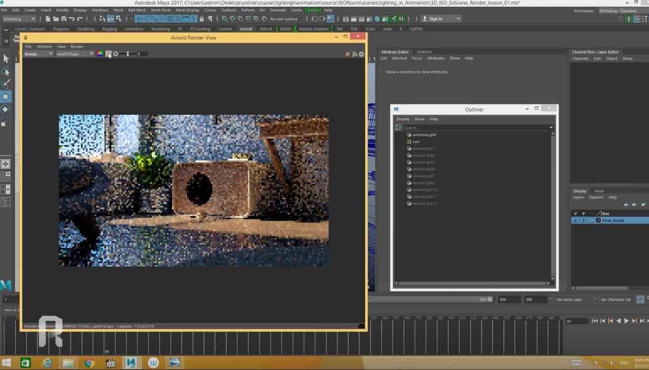Click the Outliner search field

[475, 127]
